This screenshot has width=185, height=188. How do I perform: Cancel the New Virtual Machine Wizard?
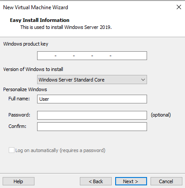[x=166, y=181]
